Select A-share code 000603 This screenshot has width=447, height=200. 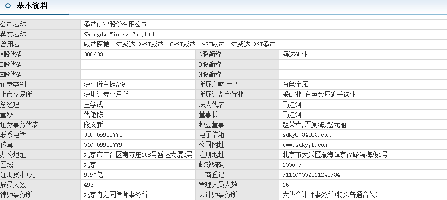click(x=94, y=55)
